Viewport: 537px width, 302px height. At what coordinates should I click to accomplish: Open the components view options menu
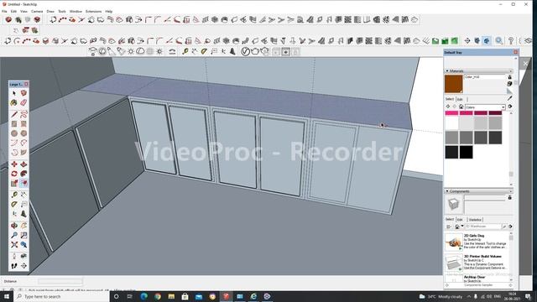(x=449, y=226)
